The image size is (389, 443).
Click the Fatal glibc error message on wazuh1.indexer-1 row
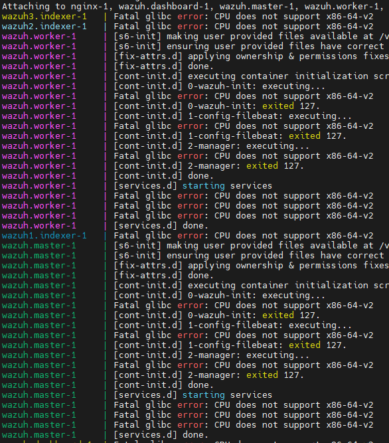click(244, 236)
